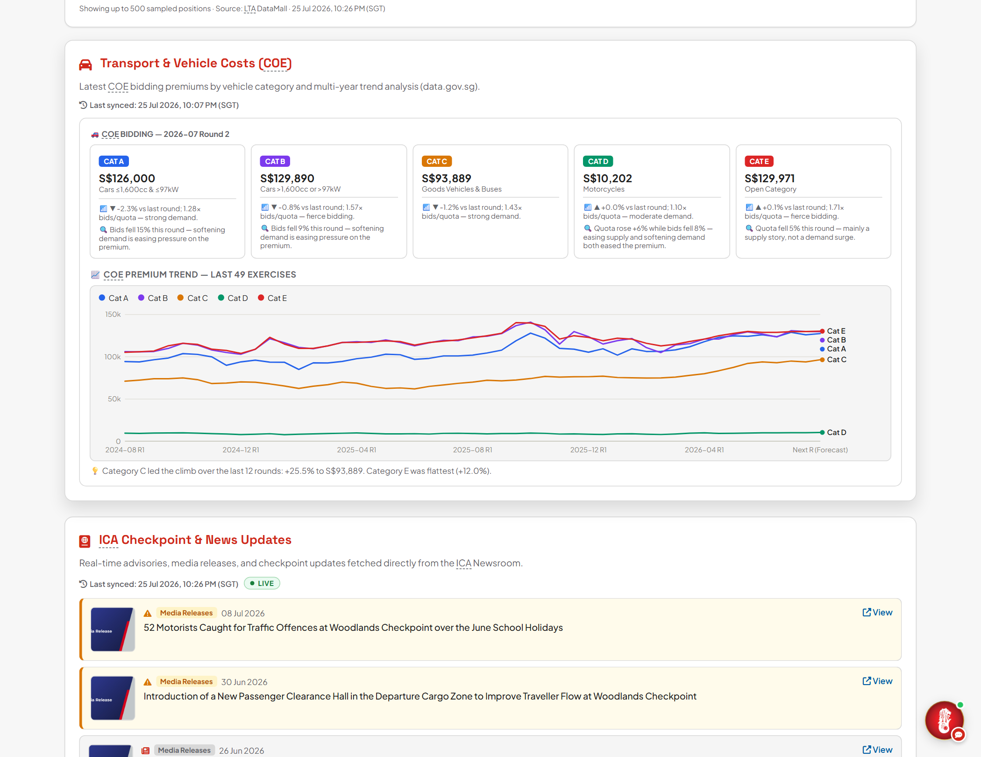Image resolution: width=981 pixels, height=757 pixels.
Task: Open thumbnail of 52 Motorists Caught release
Action: tap(113, 629)
